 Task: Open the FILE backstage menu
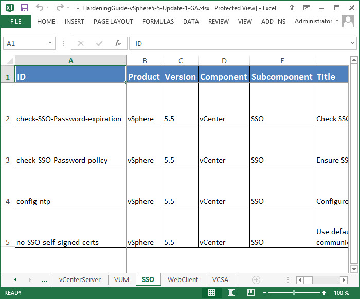(x=15, y=22)
